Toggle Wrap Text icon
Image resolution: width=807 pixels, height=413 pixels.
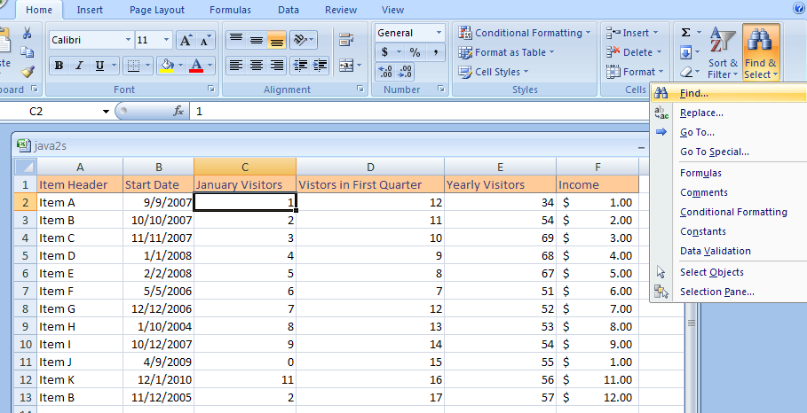(x=346, y=40)
